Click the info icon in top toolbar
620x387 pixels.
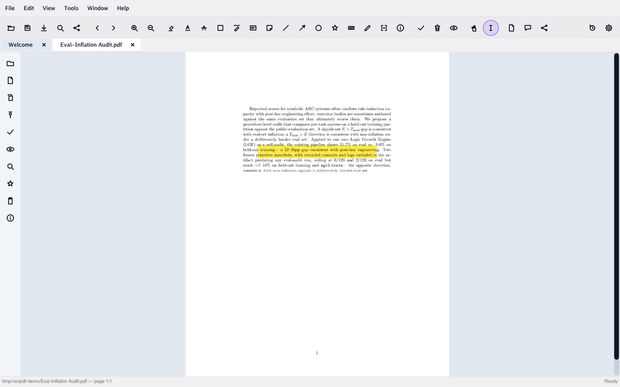400,28
